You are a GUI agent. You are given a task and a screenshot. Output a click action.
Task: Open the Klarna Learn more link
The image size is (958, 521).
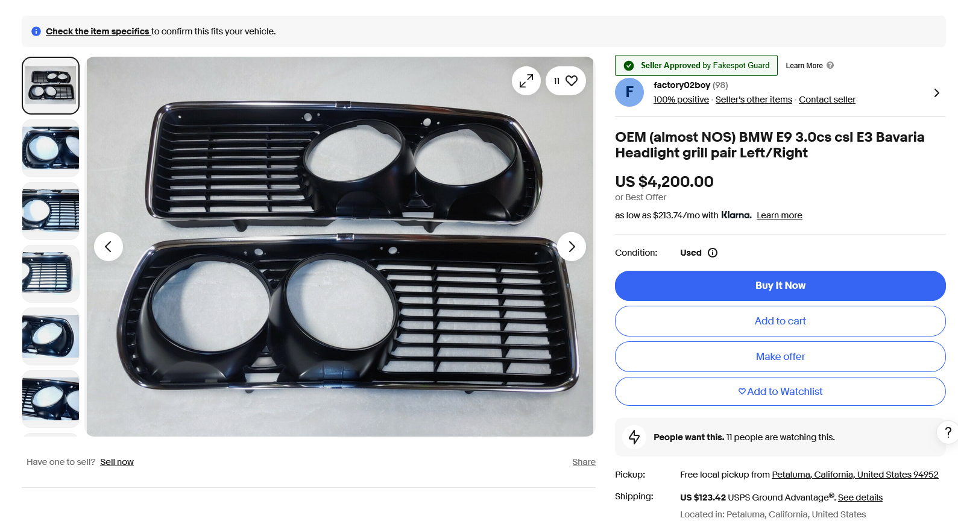click(x=779, y=215)
